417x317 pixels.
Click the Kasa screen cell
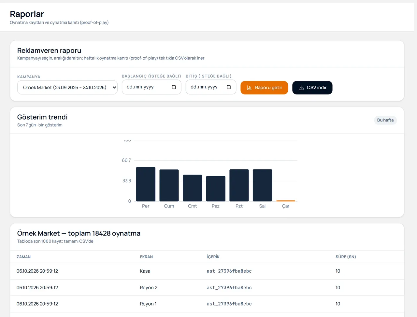pos(145,271)
